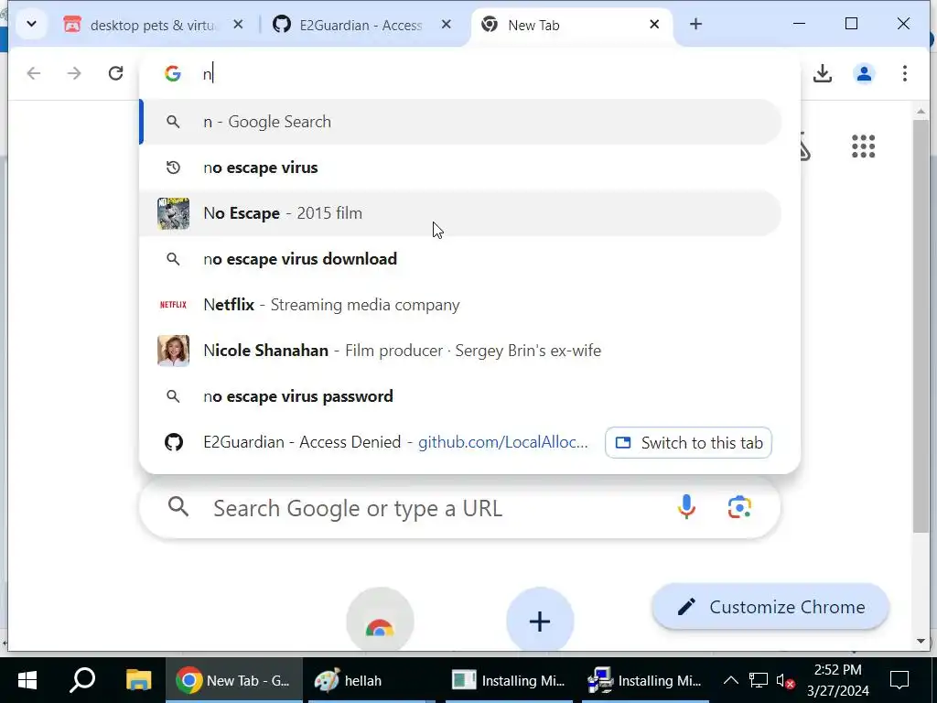Click Switch to this tab button
Viewport: 937px width, 703px height.
tap(688, 443)
